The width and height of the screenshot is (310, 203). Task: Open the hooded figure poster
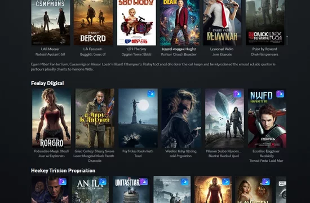coord(181,118)
